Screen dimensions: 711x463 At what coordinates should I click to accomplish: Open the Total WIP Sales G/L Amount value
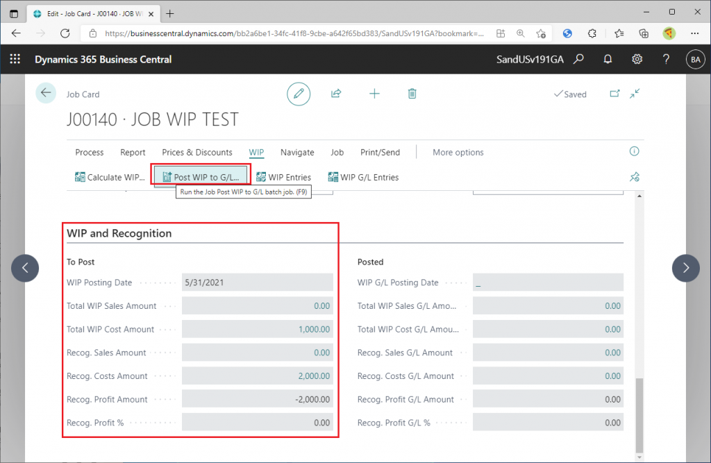[612, 306]
